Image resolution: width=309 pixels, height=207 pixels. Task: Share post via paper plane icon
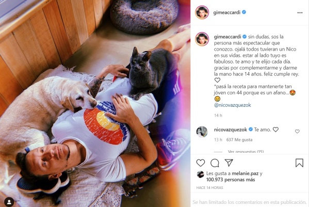[229, 163]
